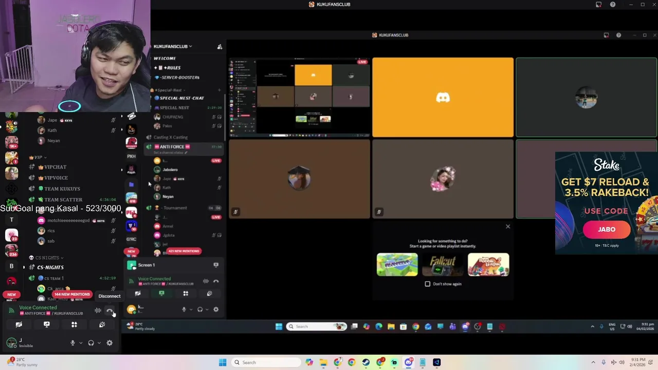The image size is (658, 370).
Task: Click user J's Invisible avatar
Action: [x=11, y=343]
